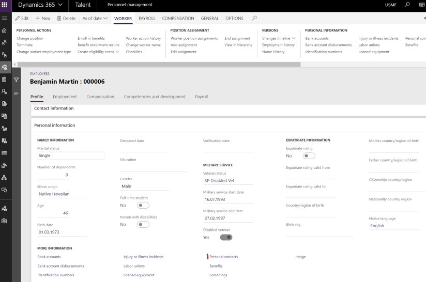Expand Changes timeline dropdown
The height and width of the screenshot is (282, 426).
click(x=279, y=38)
